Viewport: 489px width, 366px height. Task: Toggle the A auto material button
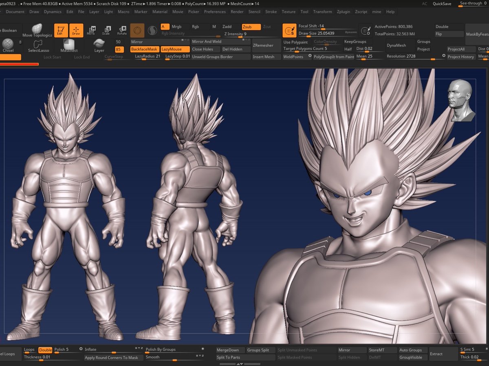click(x=165, y=27)
